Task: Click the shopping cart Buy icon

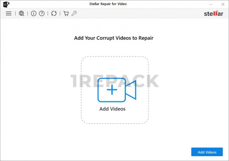Action: click(x=66, y=14)
